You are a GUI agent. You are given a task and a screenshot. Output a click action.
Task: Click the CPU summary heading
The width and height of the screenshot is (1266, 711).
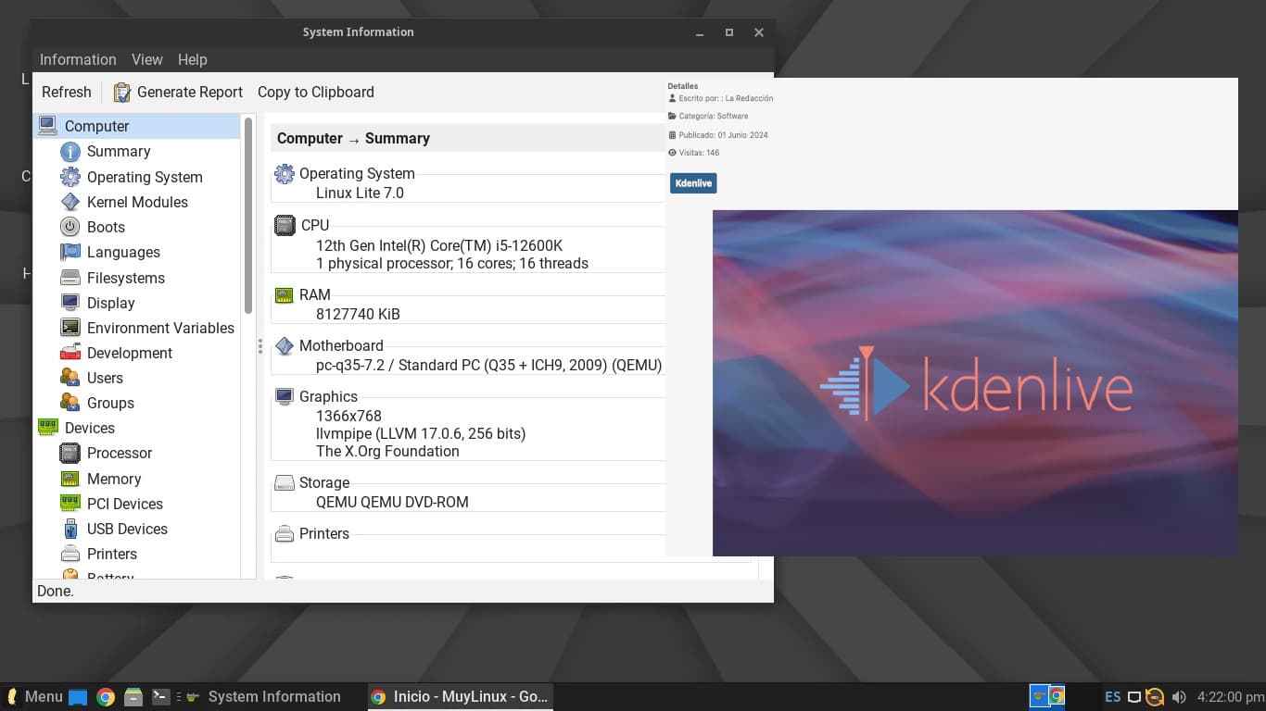point(315,225)
